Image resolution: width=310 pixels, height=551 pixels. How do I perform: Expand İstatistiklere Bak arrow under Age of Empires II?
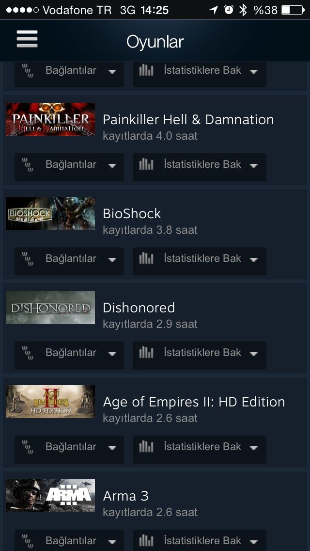pos(254,448)
